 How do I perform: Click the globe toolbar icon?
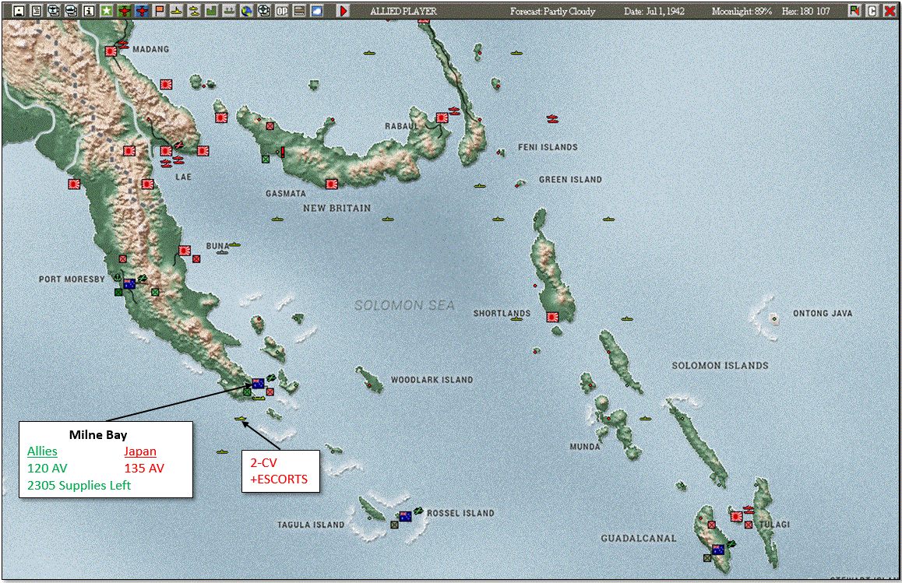pyautogui.click(x=247, y=10)
